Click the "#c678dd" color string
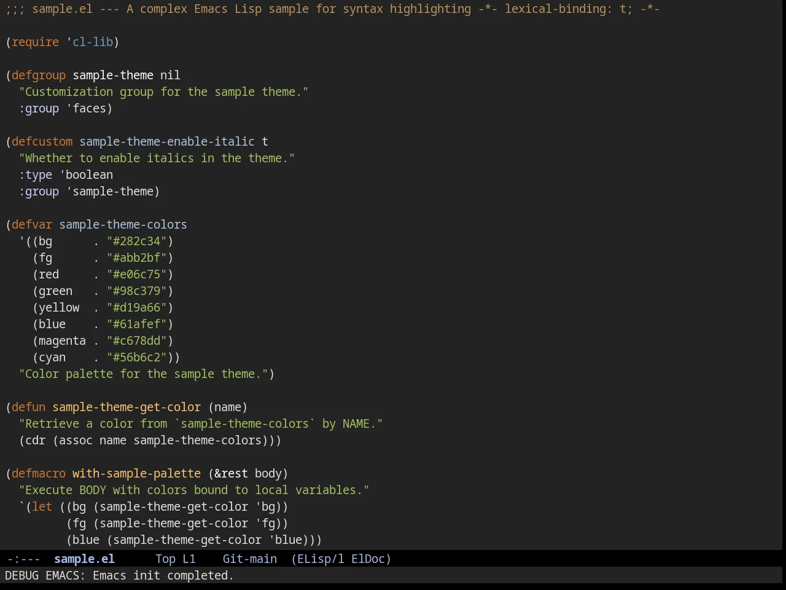Viewport: 786px width, 590px height. coord(136,340)
